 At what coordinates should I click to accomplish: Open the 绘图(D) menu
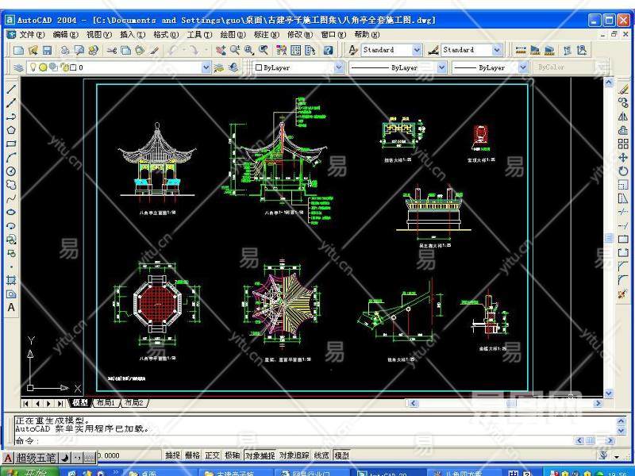(x=233, y=35)
